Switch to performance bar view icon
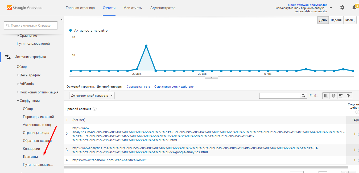Screen dimensions: 359x173 (x=341, y=96)
